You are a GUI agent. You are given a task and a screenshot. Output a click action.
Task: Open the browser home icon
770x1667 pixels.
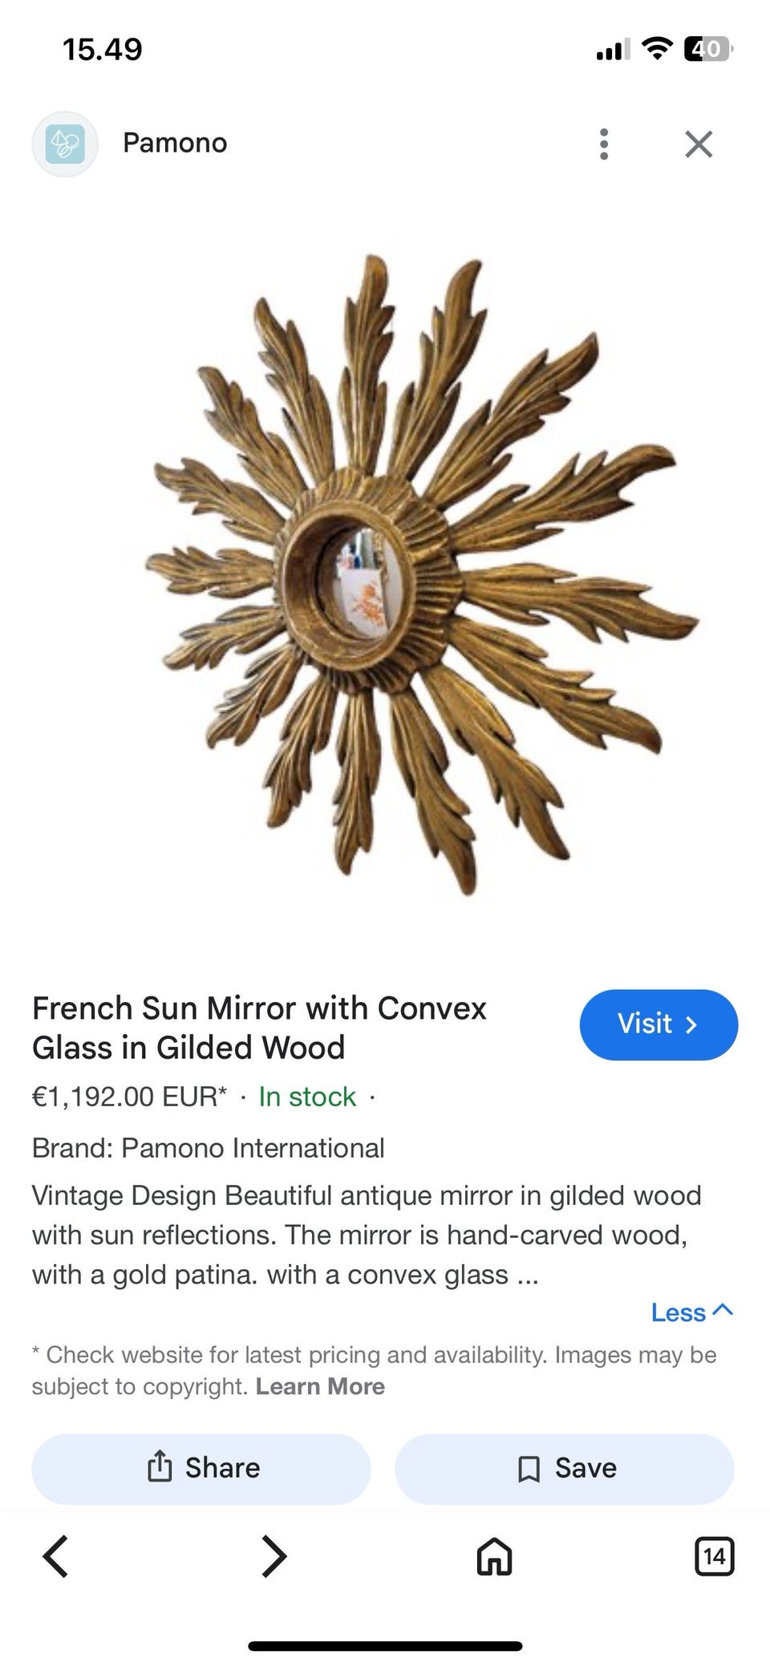(x=494, y=1557)
